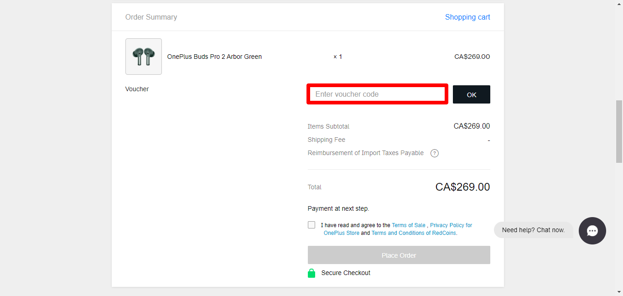The height and width of the screenshot is (296, 623).
Task: Open Terms and Conditions of RedCoins link
Action: coord(414,233)
